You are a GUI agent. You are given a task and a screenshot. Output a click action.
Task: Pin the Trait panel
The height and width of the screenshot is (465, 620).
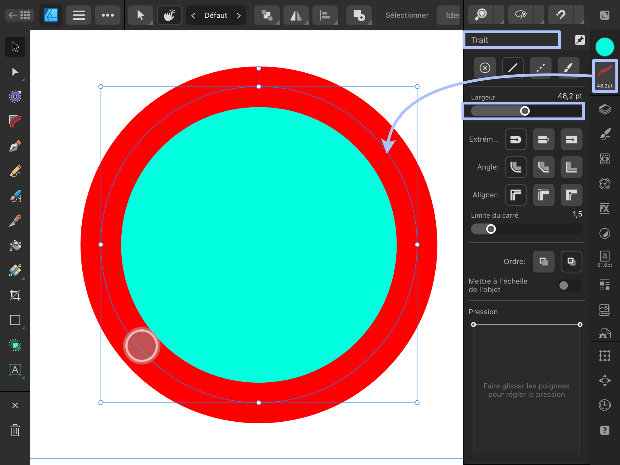[x=580, y=40]
